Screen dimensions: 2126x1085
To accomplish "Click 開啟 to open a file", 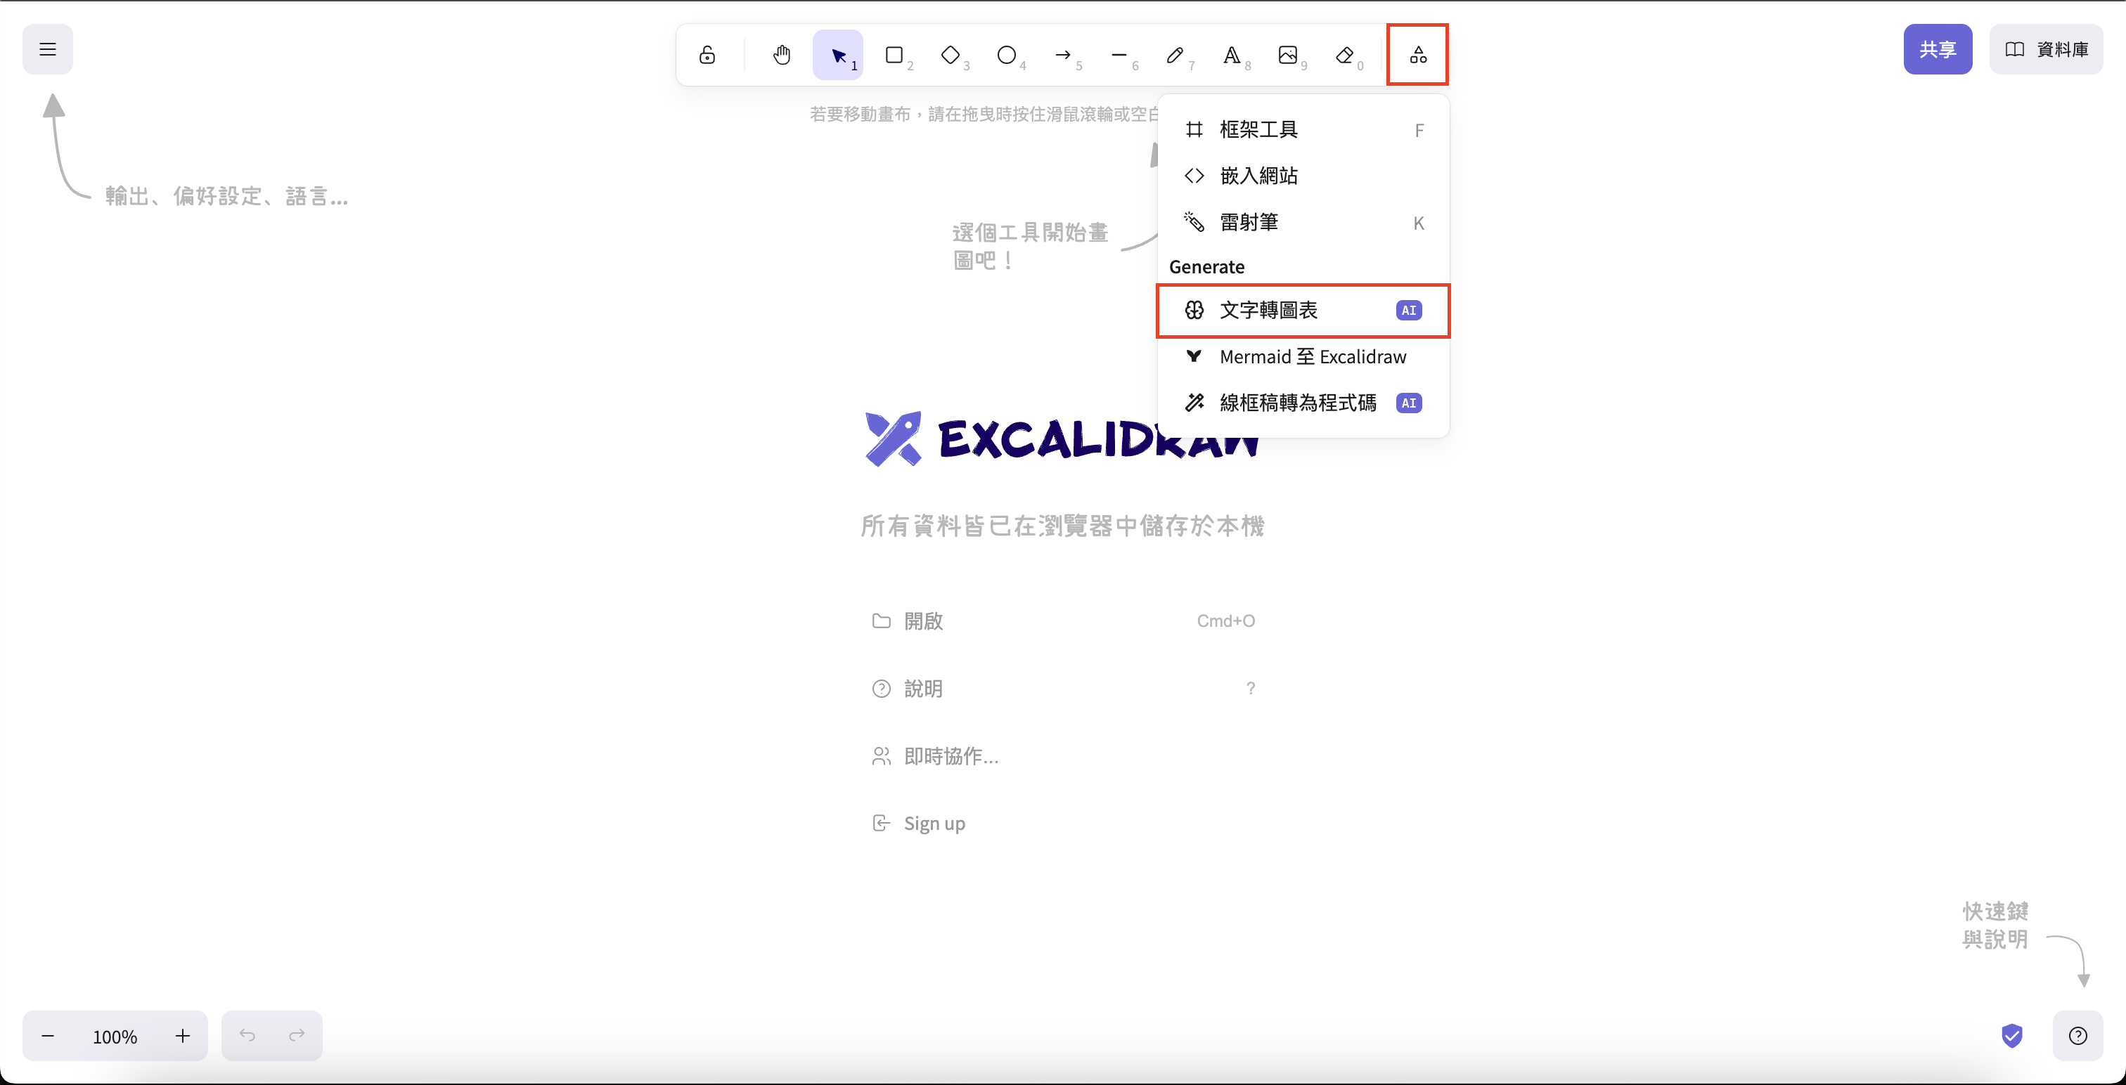I will click(1063, 621).
